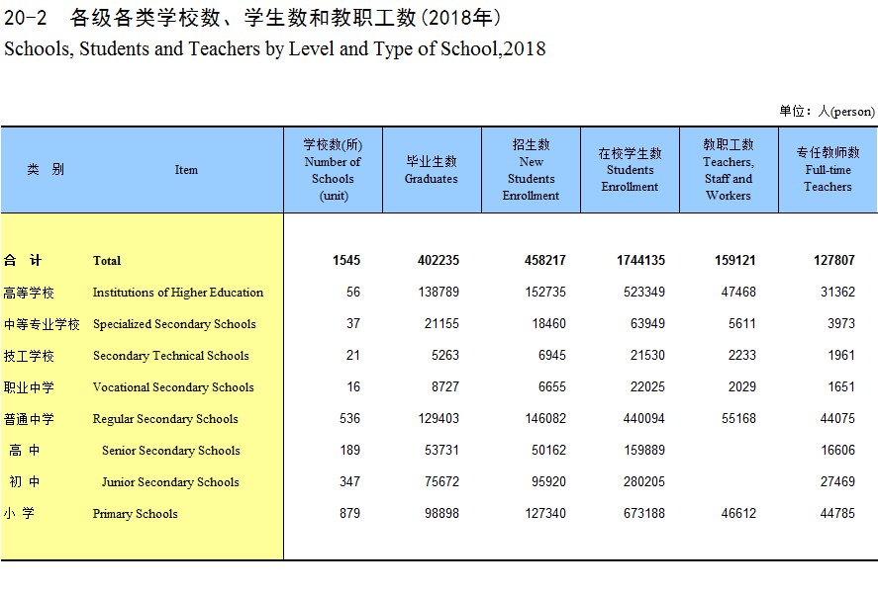Click the 'Number of Schools (unit)' column header

coord(333,170)
